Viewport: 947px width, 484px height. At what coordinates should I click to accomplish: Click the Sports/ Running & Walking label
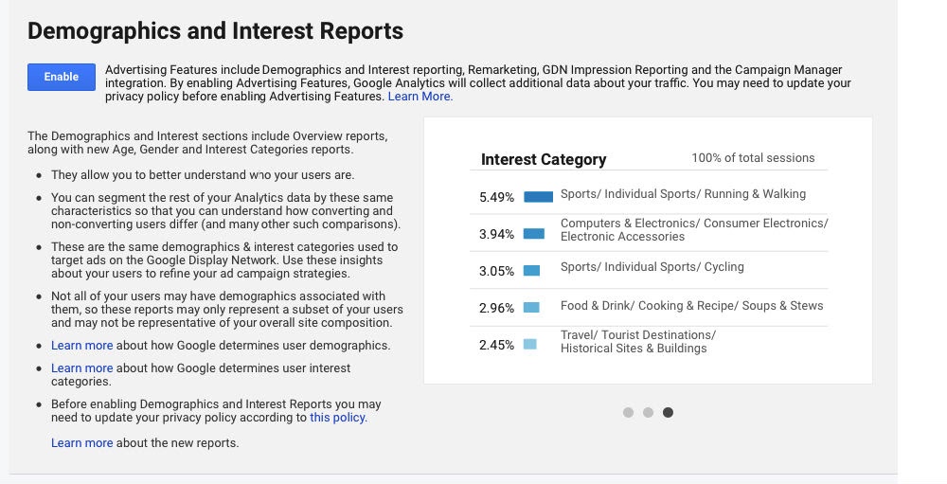click(x=683, y=194)
